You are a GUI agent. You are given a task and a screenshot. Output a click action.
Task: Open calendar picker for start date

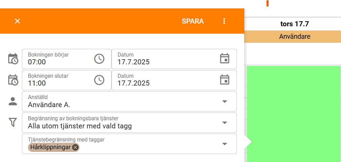pos(224,59)
